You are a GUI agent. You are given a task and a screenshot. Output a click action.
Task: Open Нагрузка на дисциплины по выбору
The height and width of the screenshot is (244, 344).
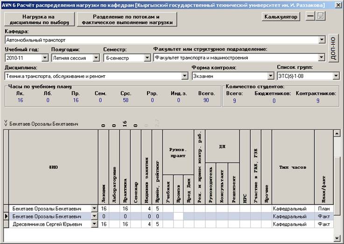(x=40, y=19)
